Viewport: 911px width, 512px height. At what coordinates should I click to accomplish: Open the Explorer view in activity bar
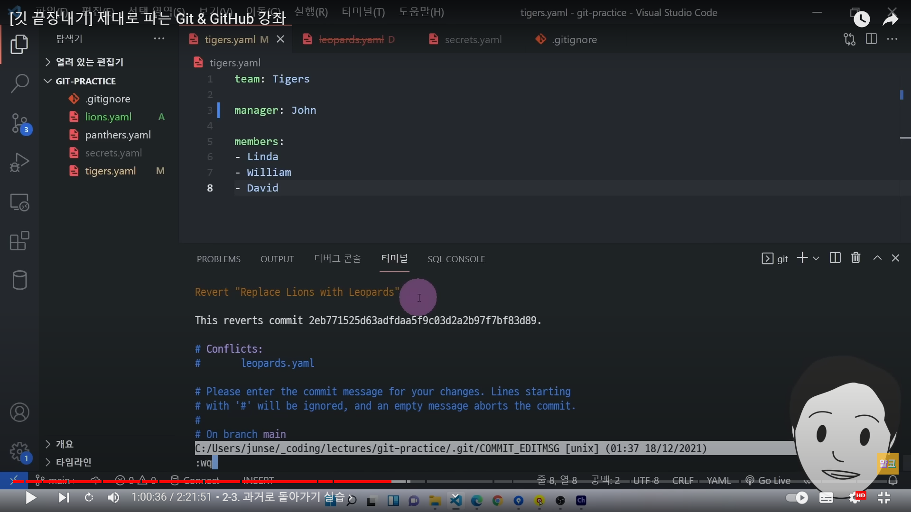[19, 44]
